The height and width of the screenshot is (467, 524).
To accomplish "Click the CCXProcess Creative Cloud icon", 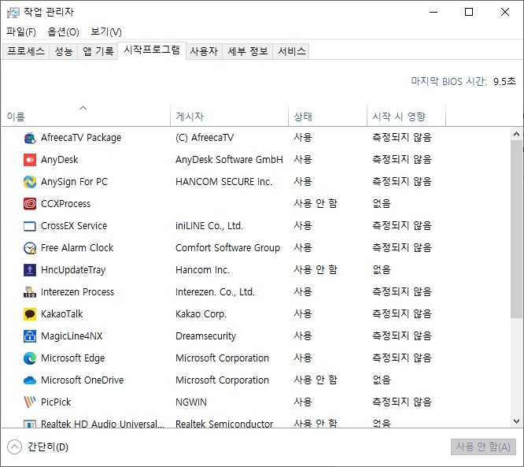I will (x=30, y=204).
